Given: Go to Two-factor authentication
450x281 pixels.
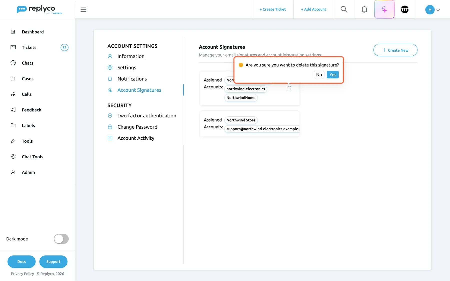Looking at the screenshot, I should pos(146,116).
